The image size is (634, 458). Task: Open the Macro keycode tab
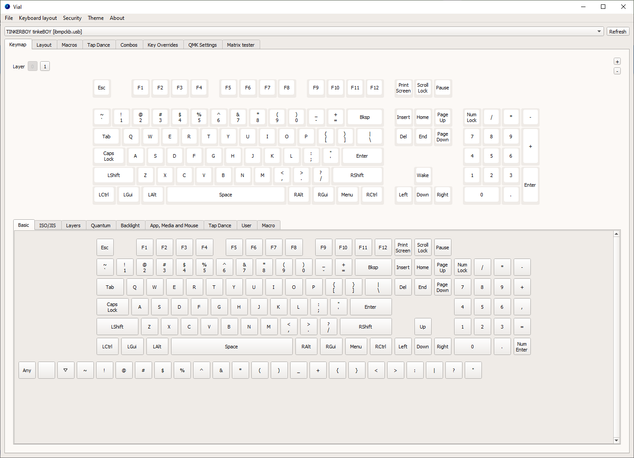point(269,225)
